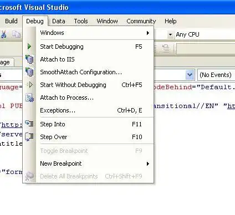The image size is (235, 215).
Task: Choose Start Debugging F5 entry
Action: pos(88,47)
